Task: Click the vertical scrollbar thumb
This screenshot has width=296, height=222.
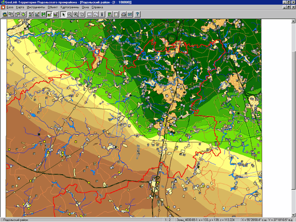Action: [x=293, y=120]
